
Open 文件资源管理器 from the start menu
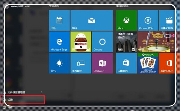(x=16, y=92)
